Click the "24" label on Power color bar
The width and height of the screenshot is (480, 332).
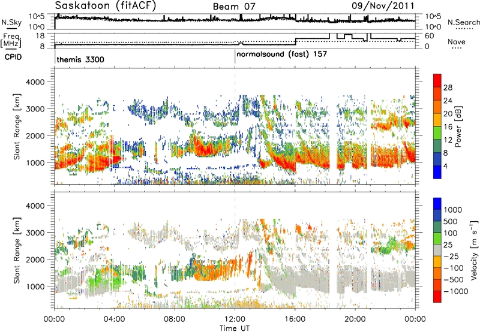(448, 101)
